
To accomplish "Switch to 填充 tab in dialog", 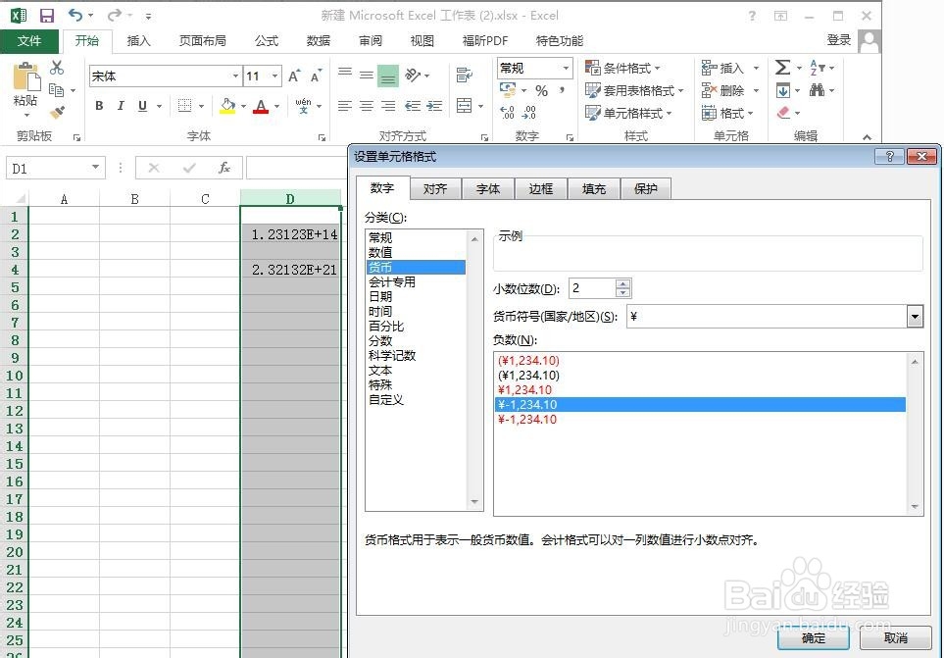I will click(x=594, y=189).
